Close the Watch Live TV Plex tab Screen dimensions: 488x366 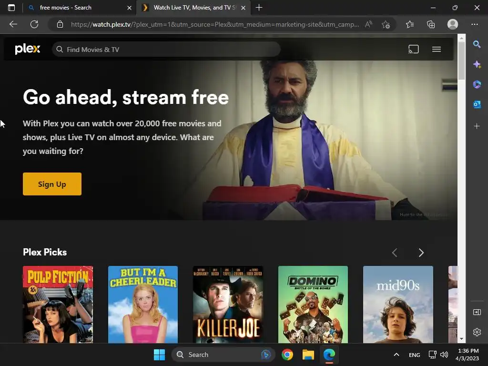click(x=244, y=8)
